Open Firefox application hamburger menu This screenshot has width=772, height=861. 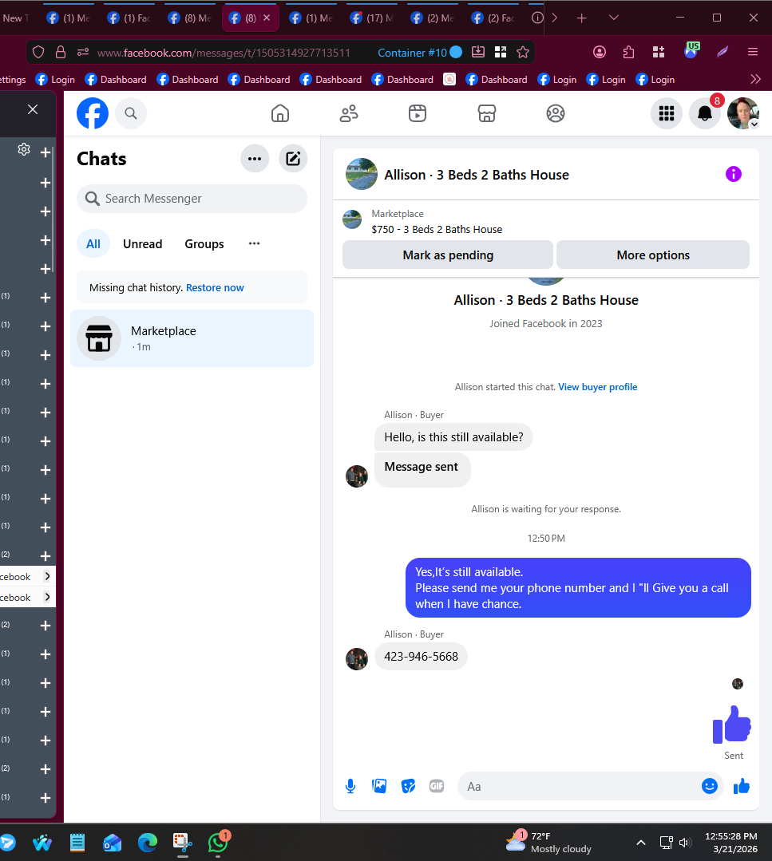coord(753,52)
